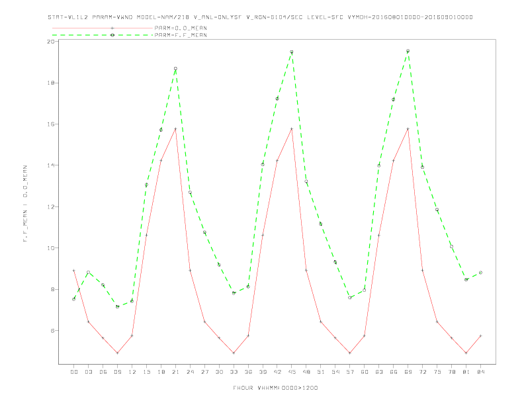The width and height of the screenshot is (524, 405).
Task: Click the x-axis tick label 30
Action: tap(219, 372)
